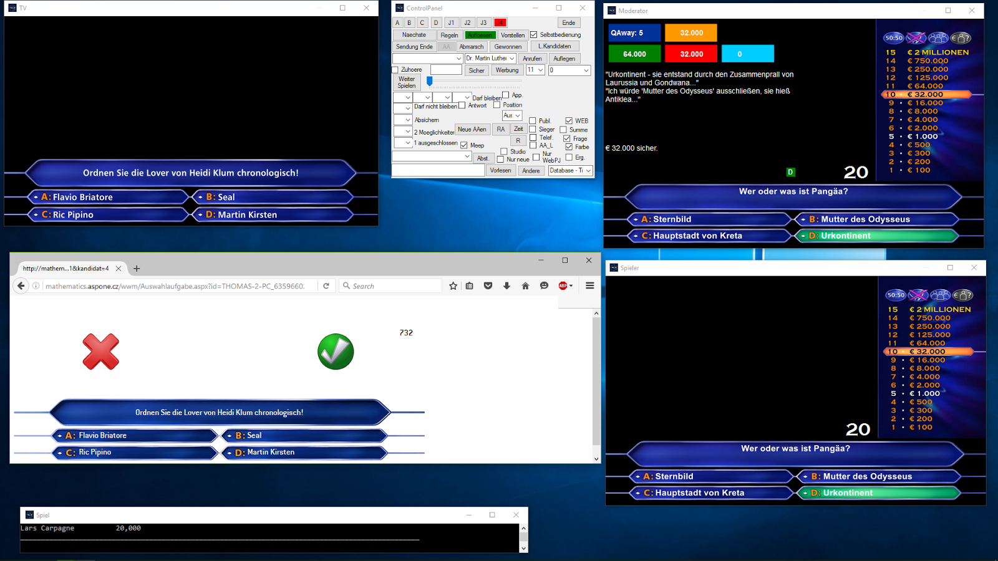This screenshot has height=561, width=998.
Task: Toggle the Selbstbedienung checkbox
Action: (534, 35)
